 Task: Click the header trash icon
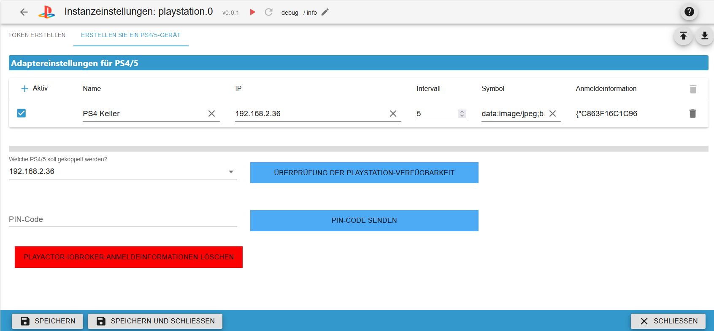tap(693, 89)
